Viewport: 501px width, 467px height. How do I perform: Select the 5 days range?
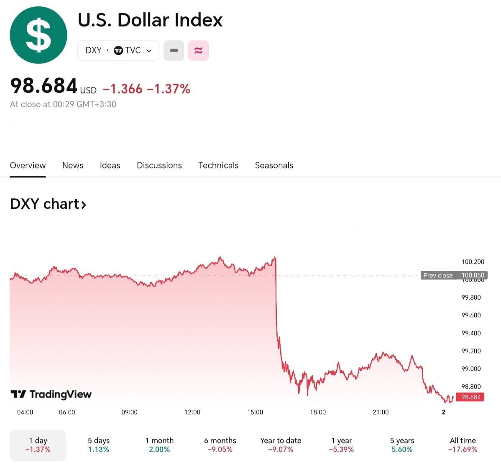pyautogui.click(x=99, y=445)
